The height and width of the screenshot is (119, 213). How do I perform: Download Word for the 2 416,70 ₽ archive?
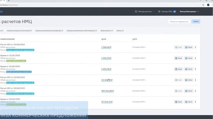(x=189, y=58)
